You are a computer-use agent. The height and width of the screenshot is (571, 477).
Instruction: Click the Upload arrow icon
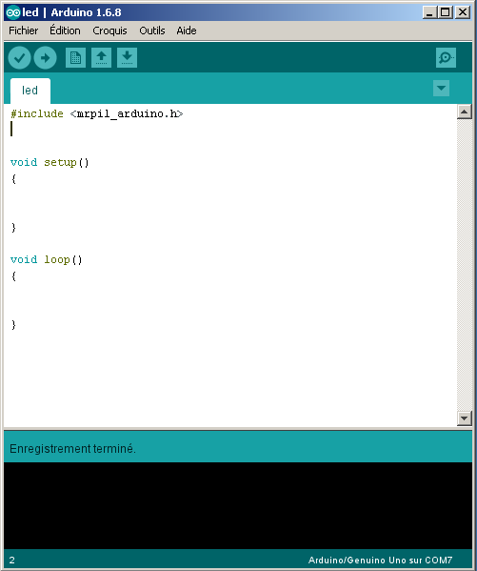click(45, 57)
